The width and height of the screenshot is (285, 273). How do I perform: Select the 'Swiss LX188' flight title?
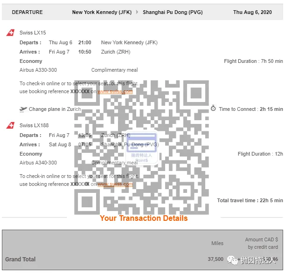(x=34, y=125)
